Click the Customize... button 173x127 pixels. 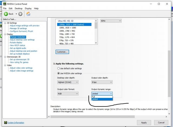coord(62,52)
